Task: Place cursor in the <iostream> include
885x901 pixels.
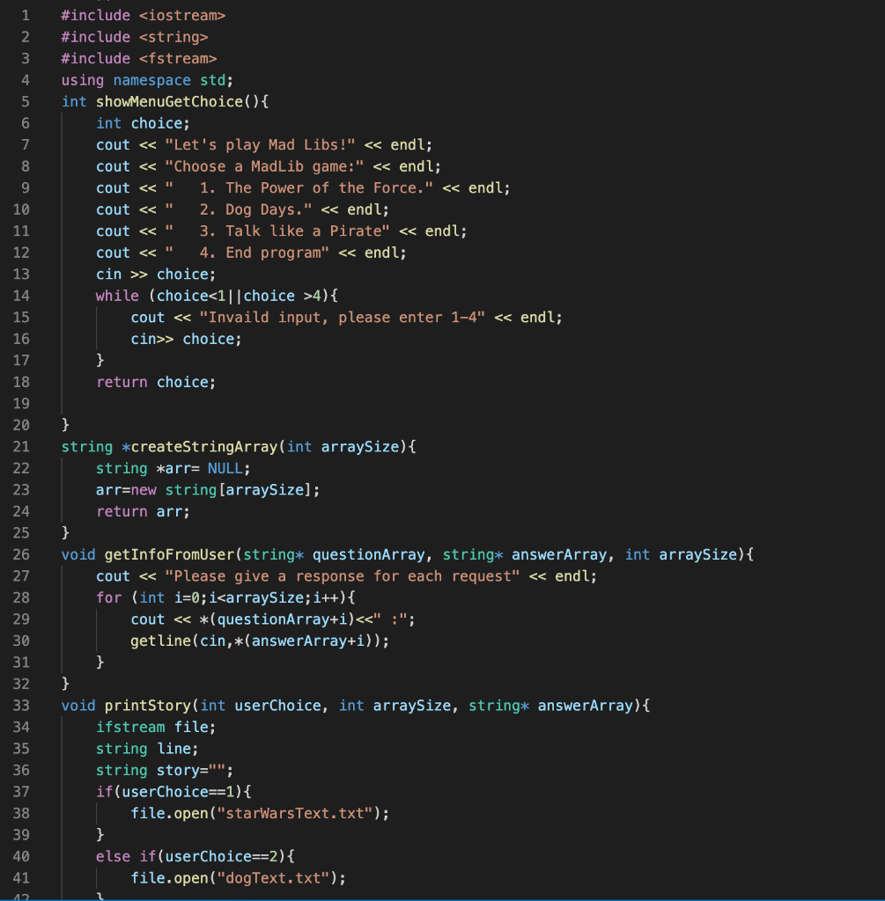Action: (181, 16)
